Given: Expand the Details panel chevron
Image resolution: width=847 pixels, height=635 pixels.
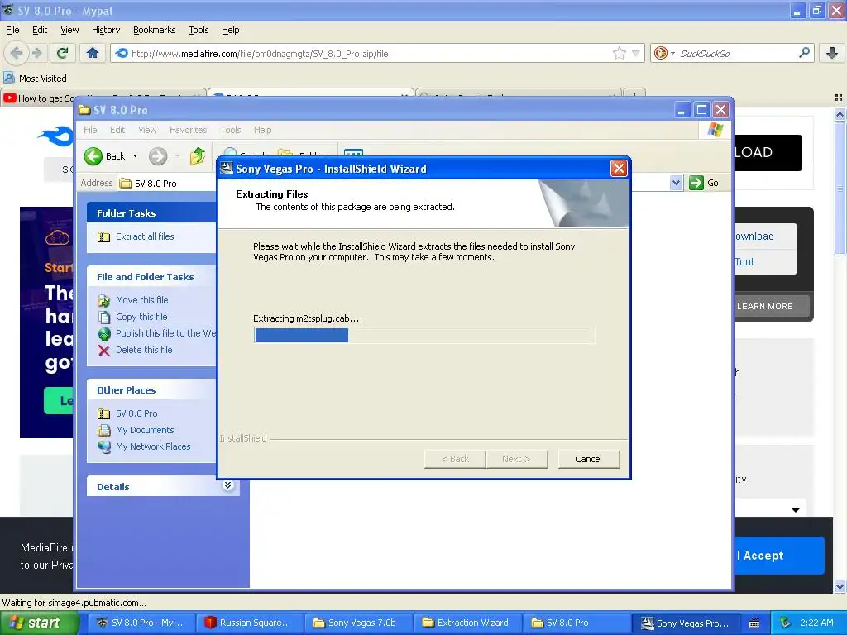Looking at the screenshot, I should tap(228, 485).
